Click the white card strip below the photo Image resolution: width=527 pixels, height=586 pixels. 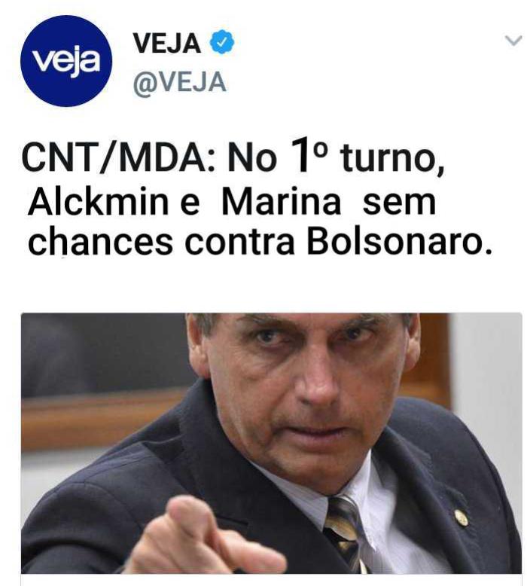tap(271, 580)
